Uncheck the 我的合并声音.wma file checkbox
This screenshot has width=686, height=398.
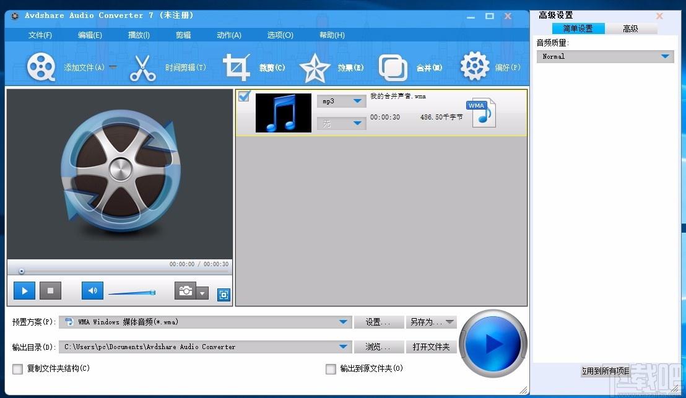pyautogui.click(x=244, y=96)
